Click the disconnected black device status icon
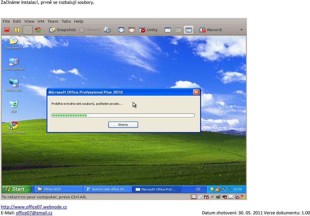Image resolution: width=310 pixels, height=216 pixels. pos(225,197)
